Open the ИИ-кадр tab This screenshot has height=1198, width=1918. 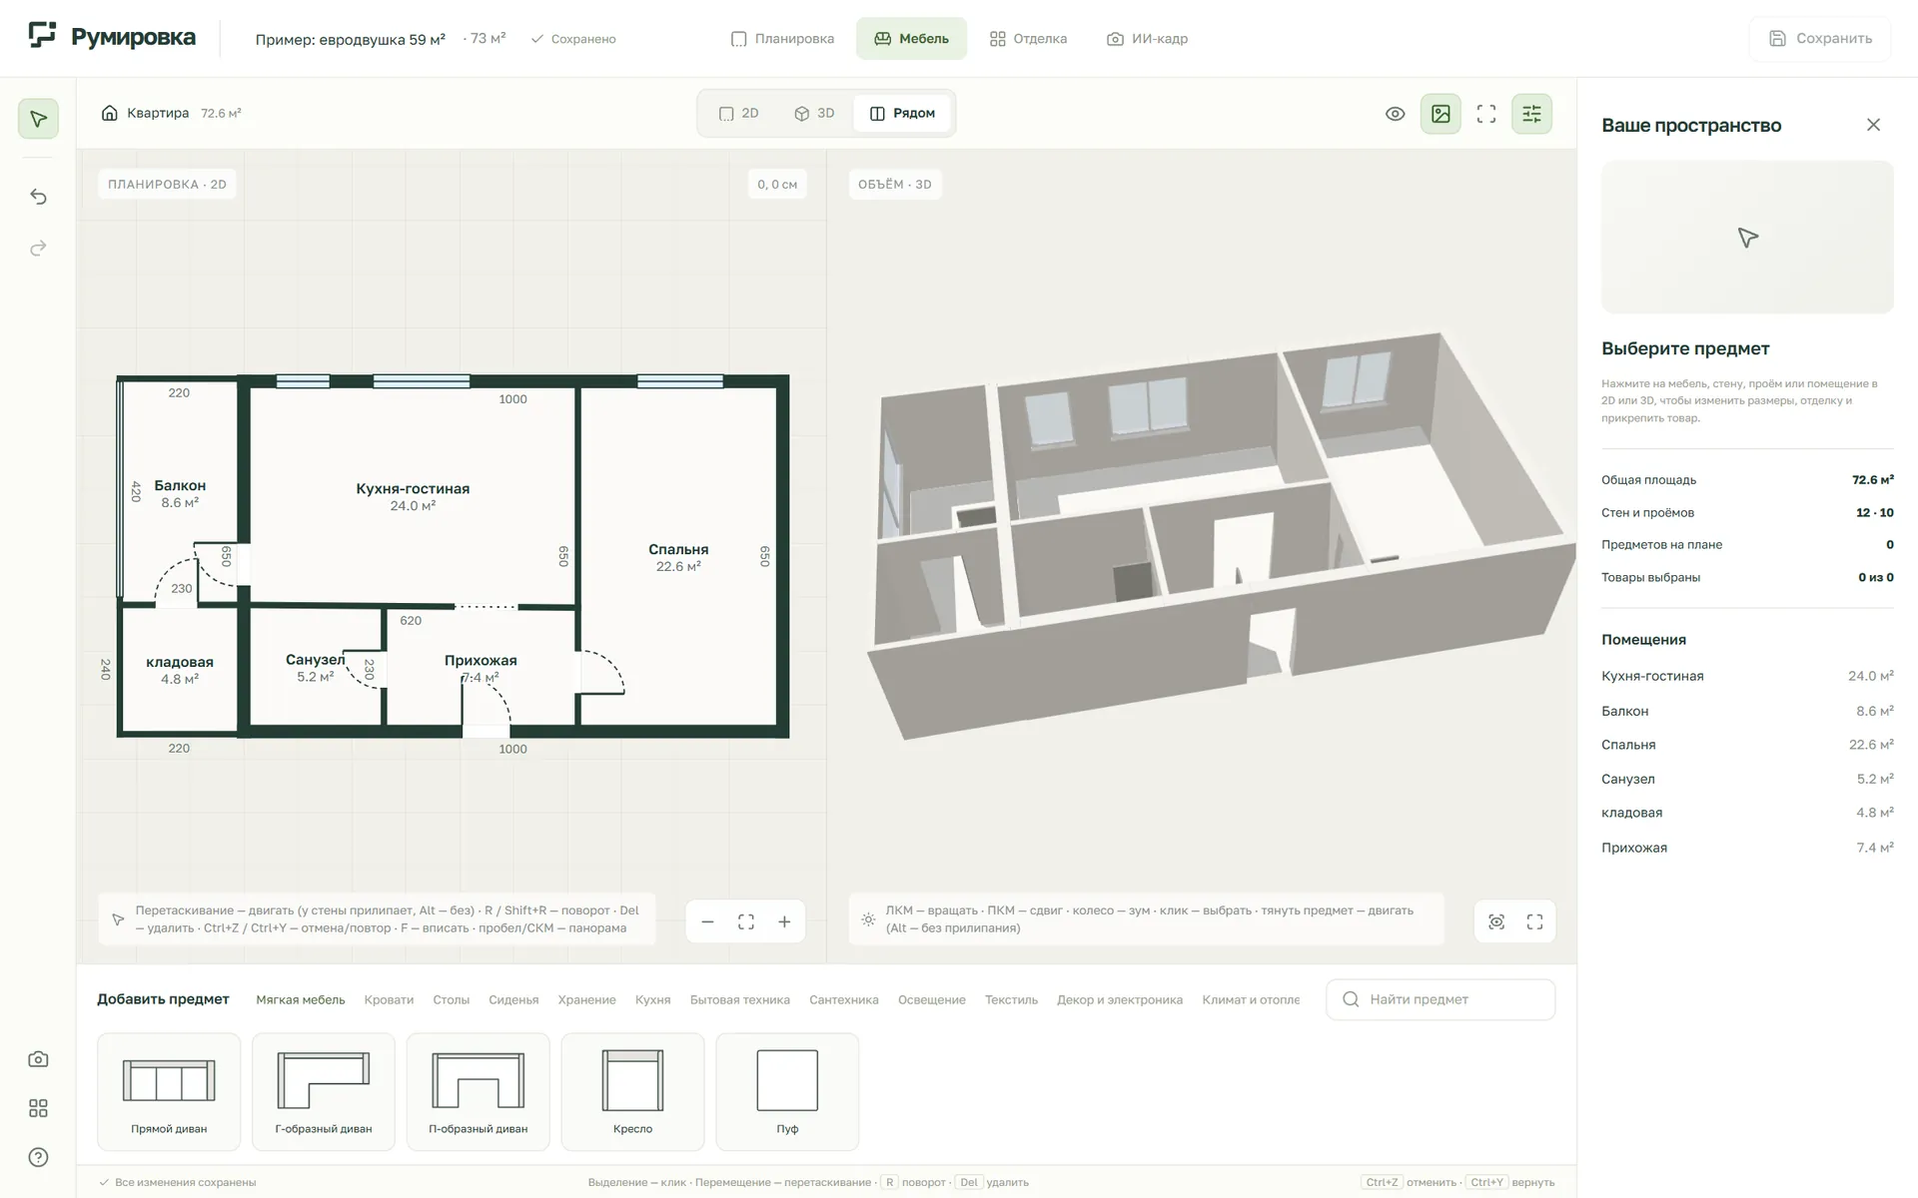[x=1147, y=39]
